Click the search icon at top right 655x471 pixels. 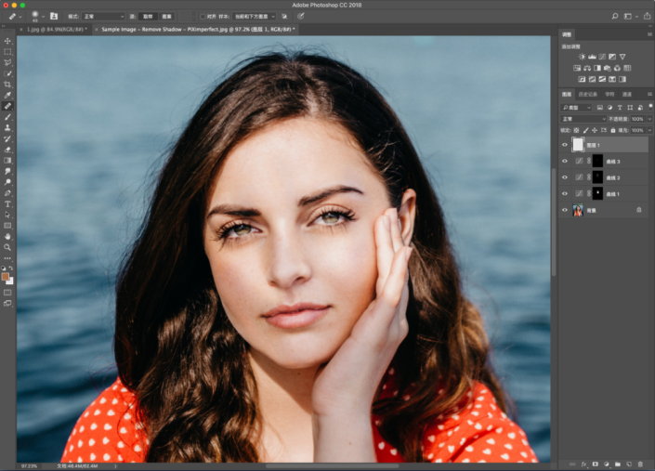click(613, 16)
